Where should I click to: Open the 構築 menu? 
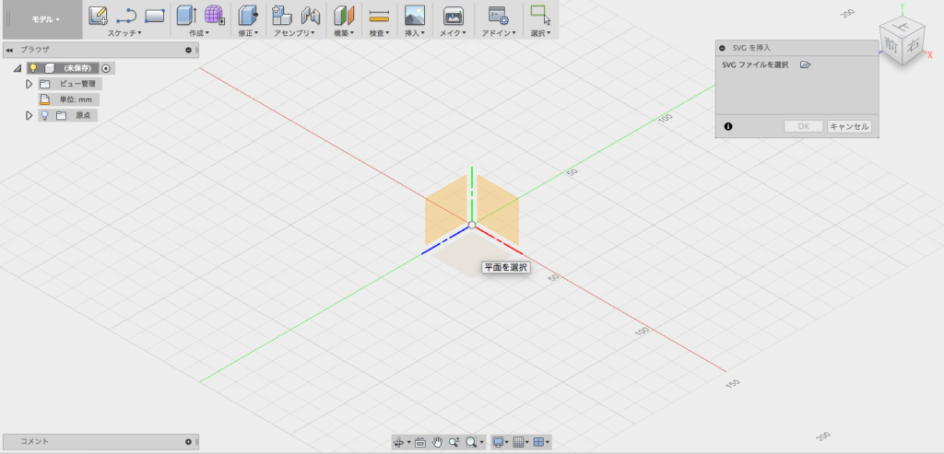tap(344, 33)
